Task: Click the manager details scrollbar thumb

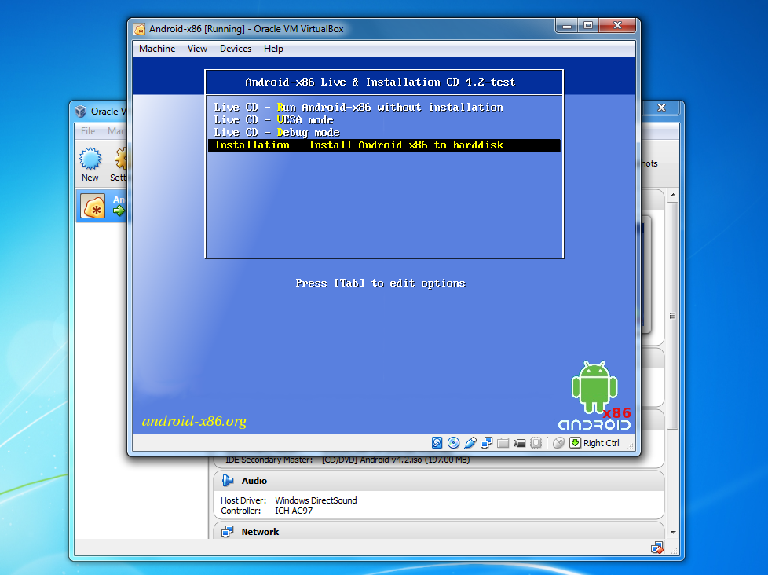Action: pyautogui.click(x=673, y=316)
